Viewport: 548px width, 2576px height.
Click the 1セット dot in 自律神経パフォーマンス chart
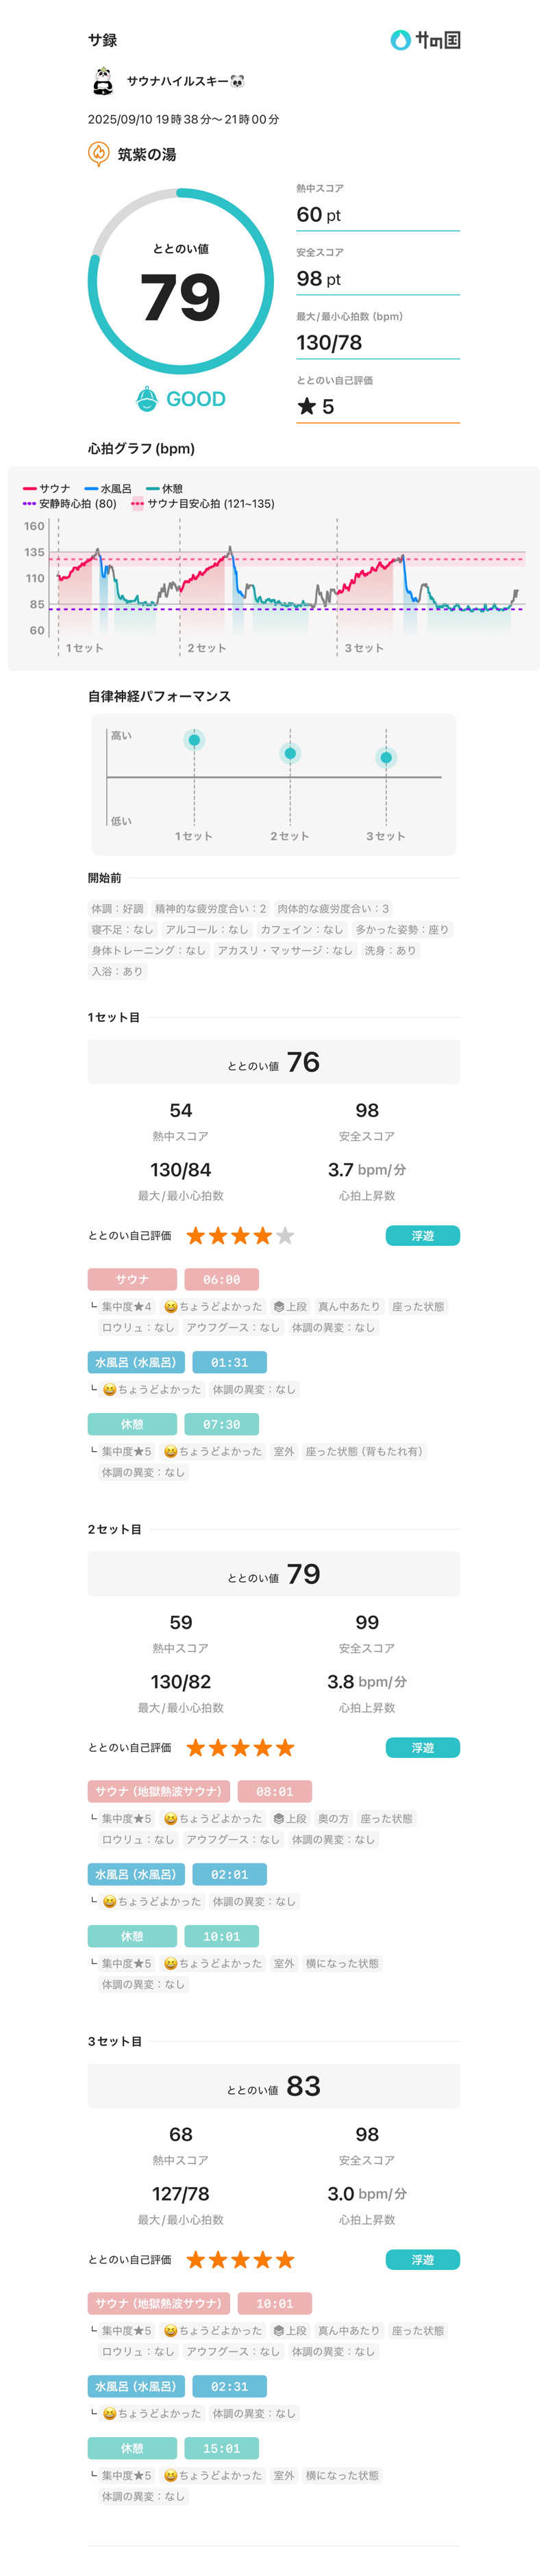click(194, 740)
